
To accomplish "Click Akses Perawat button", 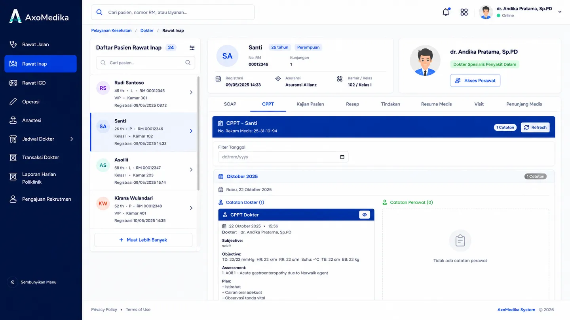I will point(475,81).
